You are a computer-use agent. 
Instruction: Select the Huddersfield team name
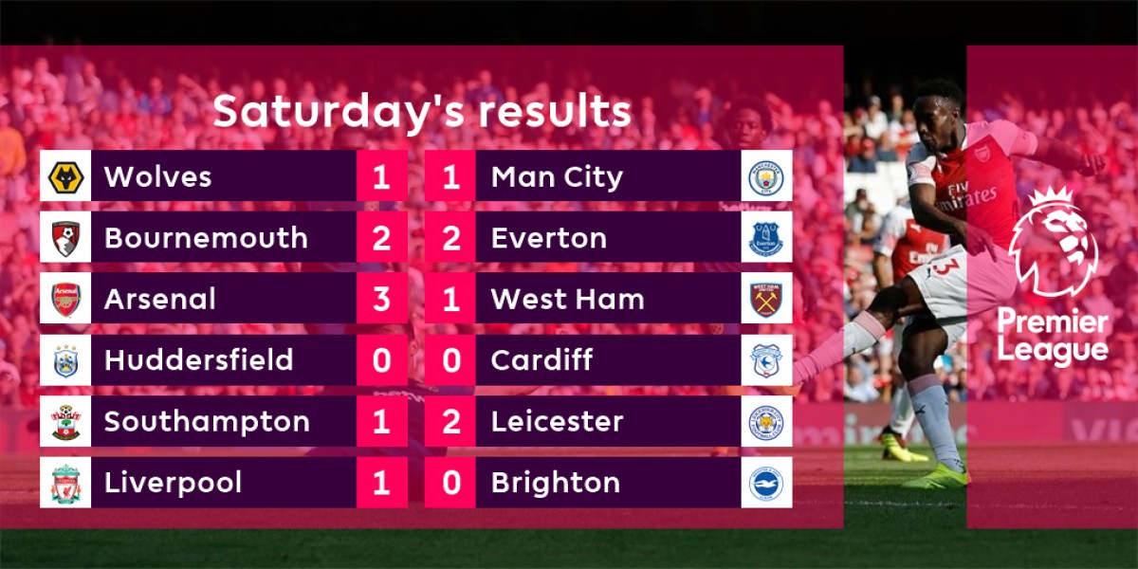coord(198,360)
